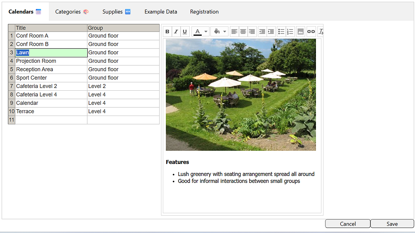Open the Supplies tab

(117, 12)
